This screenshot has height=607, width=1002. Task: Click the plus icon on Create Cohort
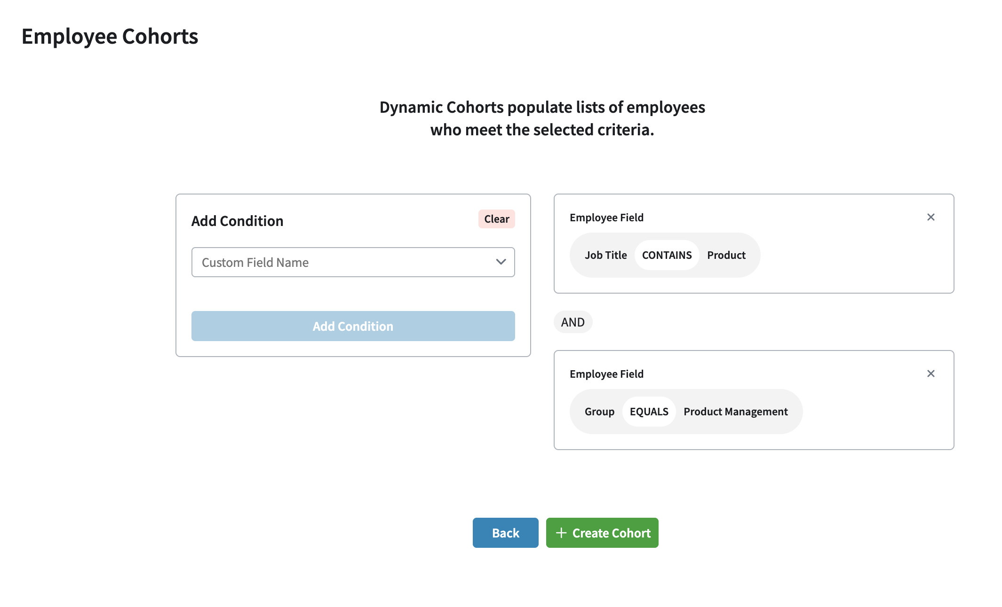point(561,533)
